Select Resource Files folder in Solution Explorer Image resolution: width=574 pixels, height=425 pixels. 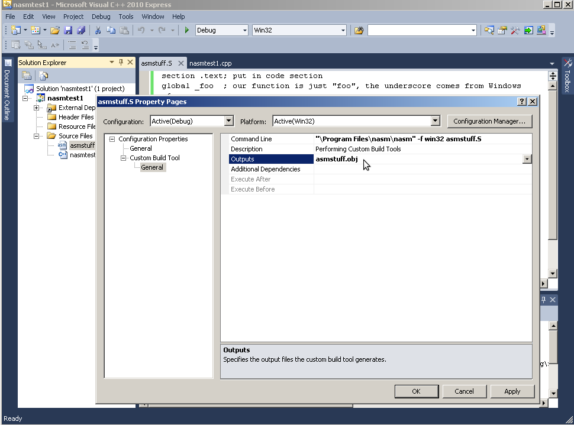point(77,126)
